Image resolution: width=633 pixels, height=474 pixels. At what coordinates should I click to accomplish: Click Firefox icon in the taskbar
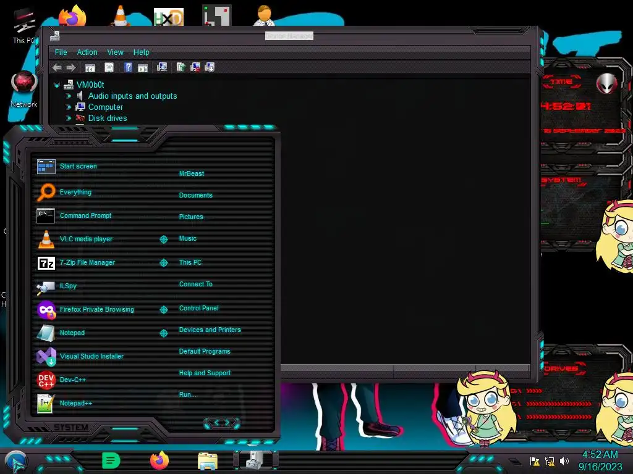159,460
